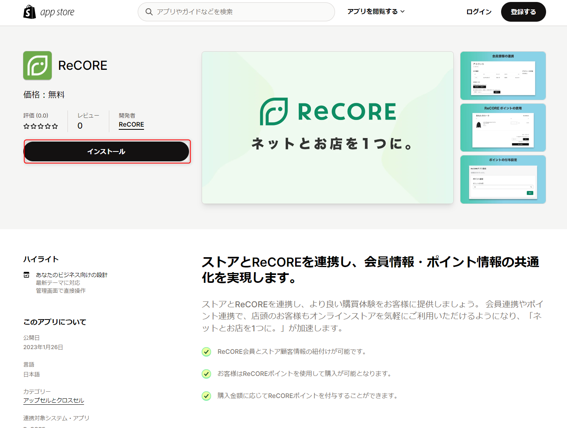
Task: Focus the アプリやガイドなどを検索 search field
Action: tap(236, 12)
